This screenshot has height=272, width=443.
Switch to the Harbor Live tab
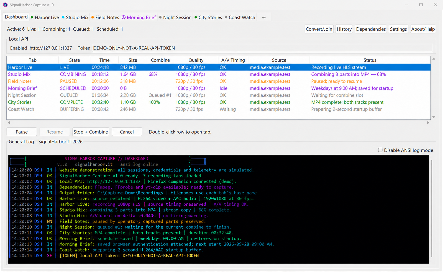(45, 17)
